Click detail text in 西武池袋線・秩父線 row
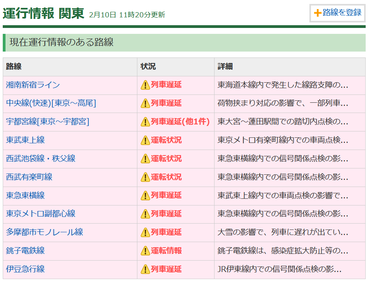This screenshot has width=370, height=285. pos(283,159)
